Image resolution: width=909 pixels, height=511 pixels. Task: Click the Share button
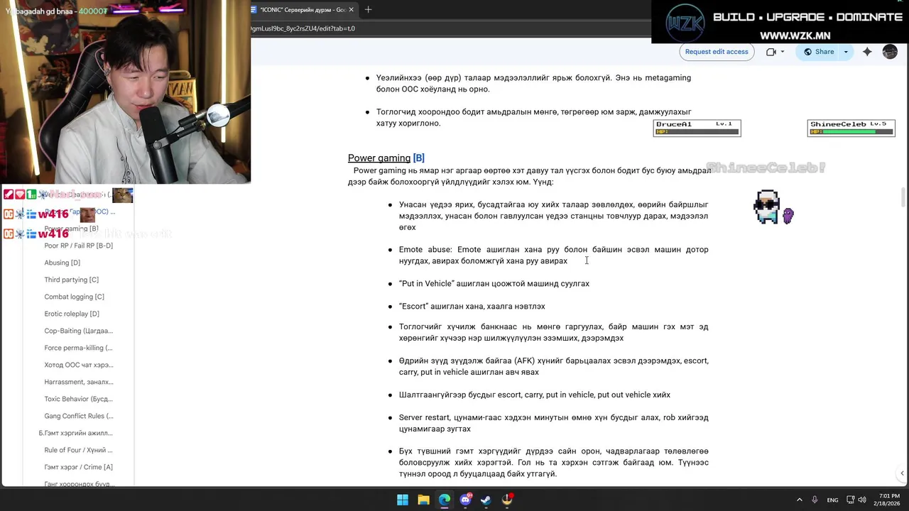coord(817,52)
